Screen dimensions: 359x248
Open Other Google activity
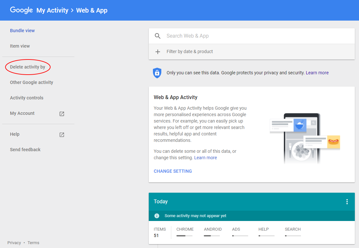31,82
